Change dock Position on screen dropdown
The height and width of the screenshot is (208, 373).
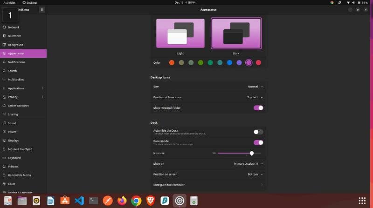pos(255,174)
